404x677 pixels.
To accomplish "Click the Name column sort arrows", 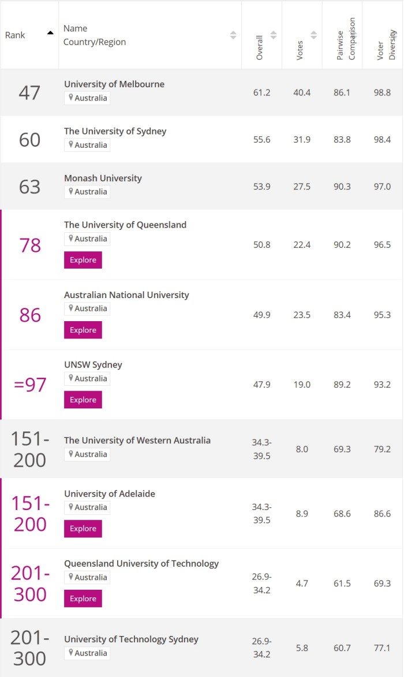I will [x=233, y=35].
